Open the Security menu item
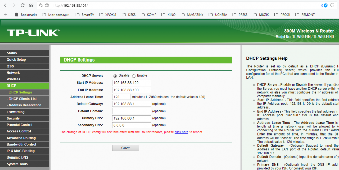 click(25, 118)
